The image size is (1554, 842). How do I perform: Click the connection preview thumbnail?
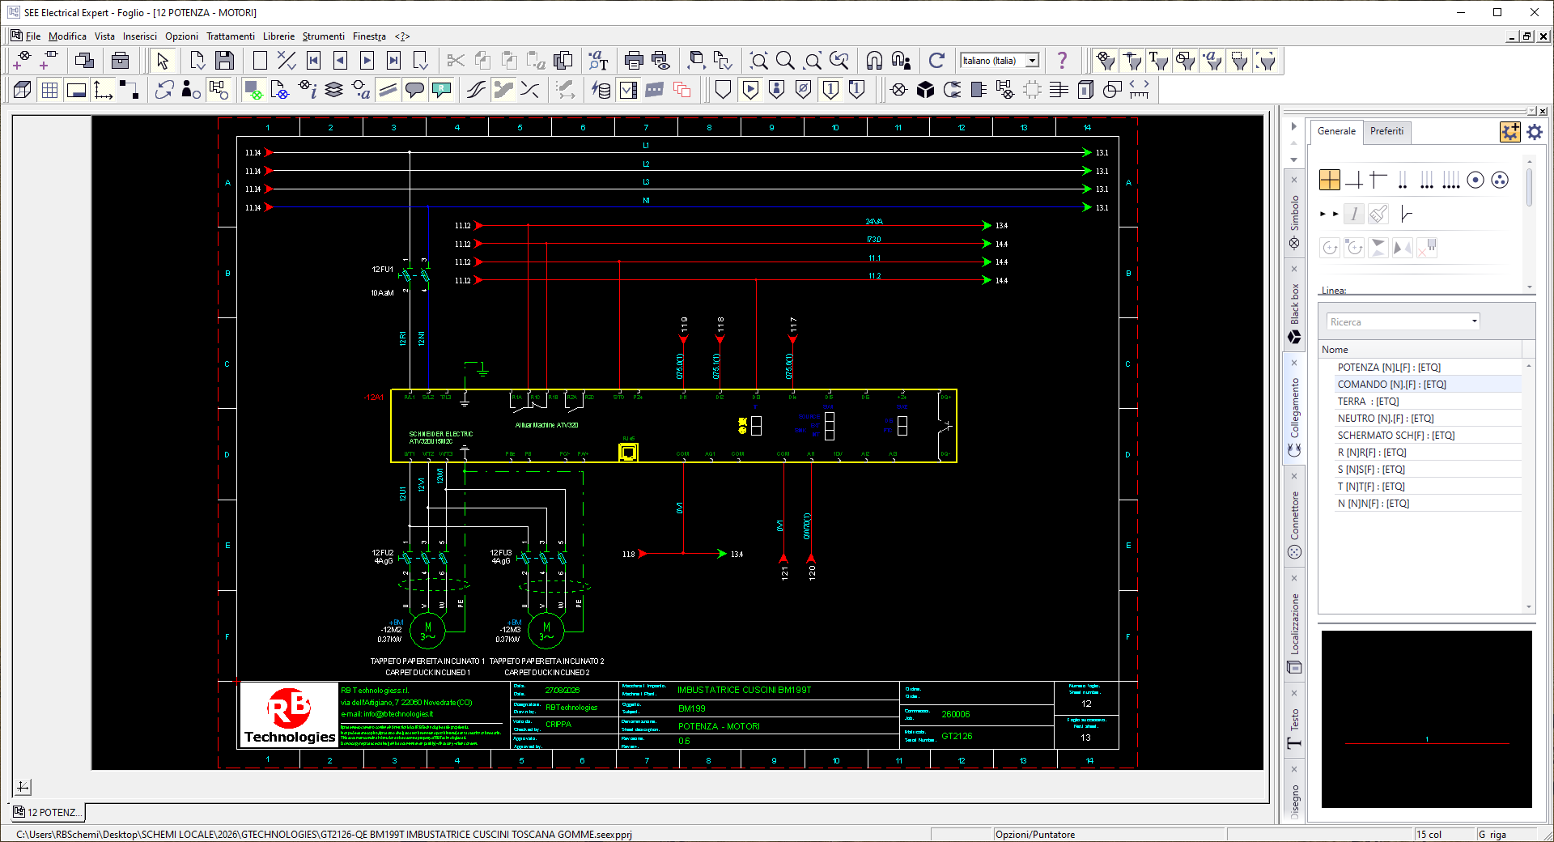coord(1426,719)
